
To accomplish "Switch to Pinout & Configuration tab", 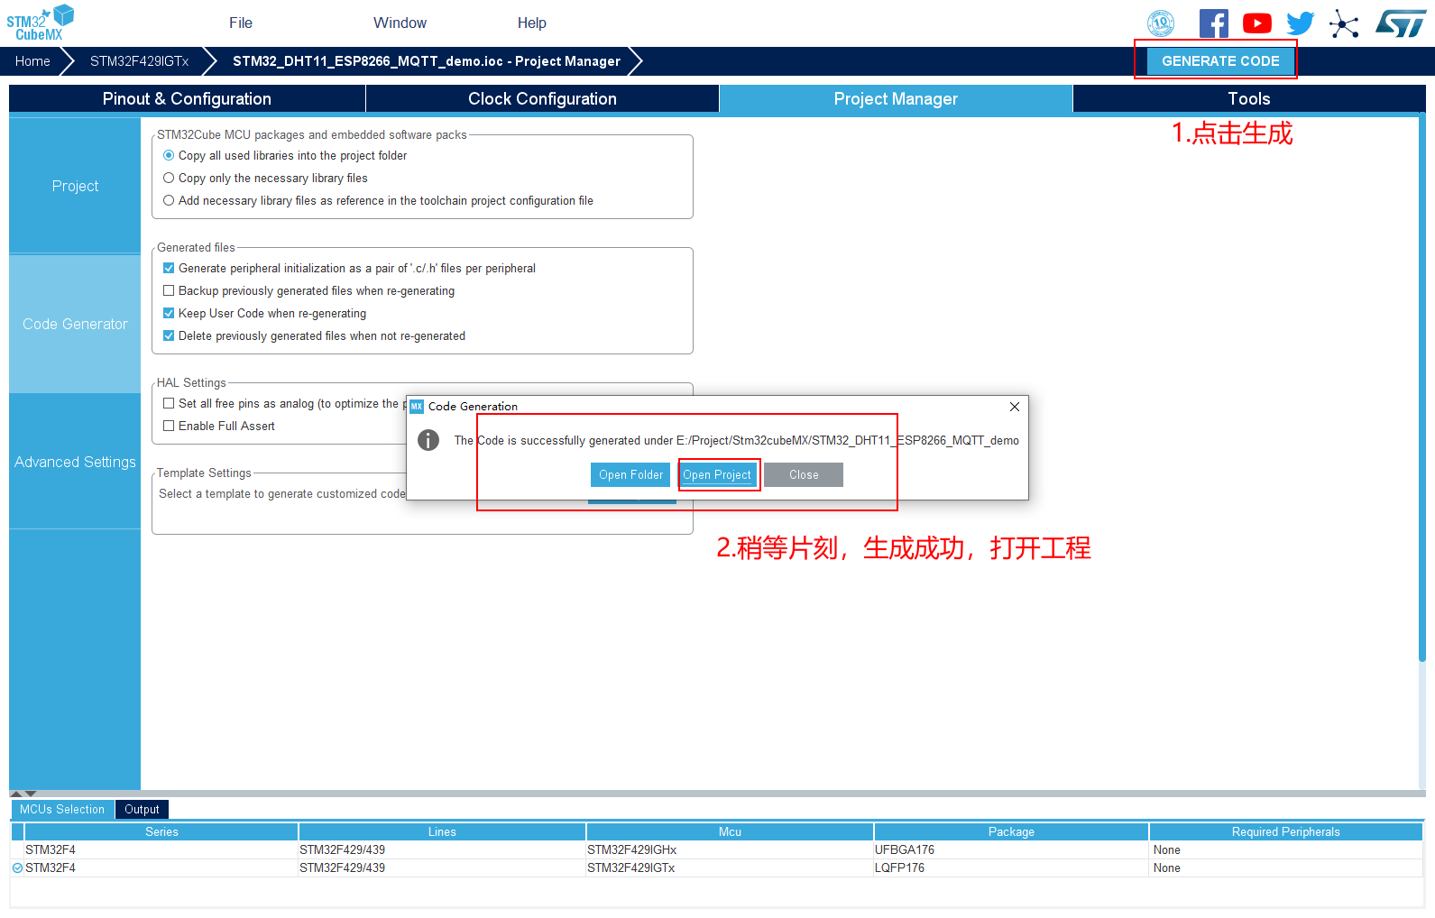I will [x=187, y=99].
